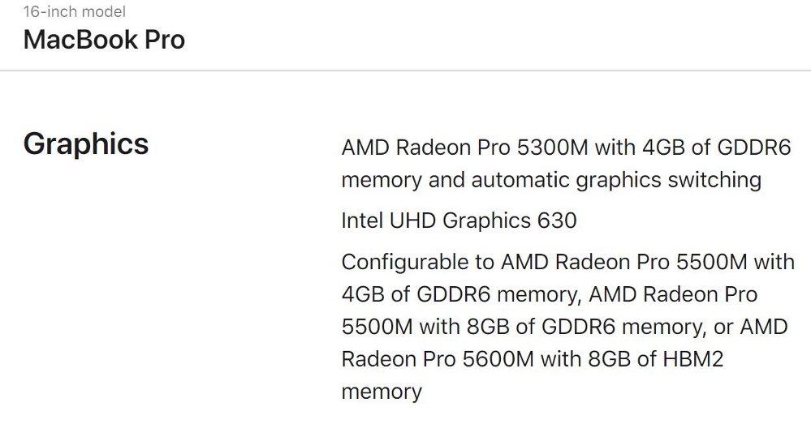Click the "Intel UHD Graphics 630" line
Image resolution: width=811 pixels, height=424 pixels.
459,221
